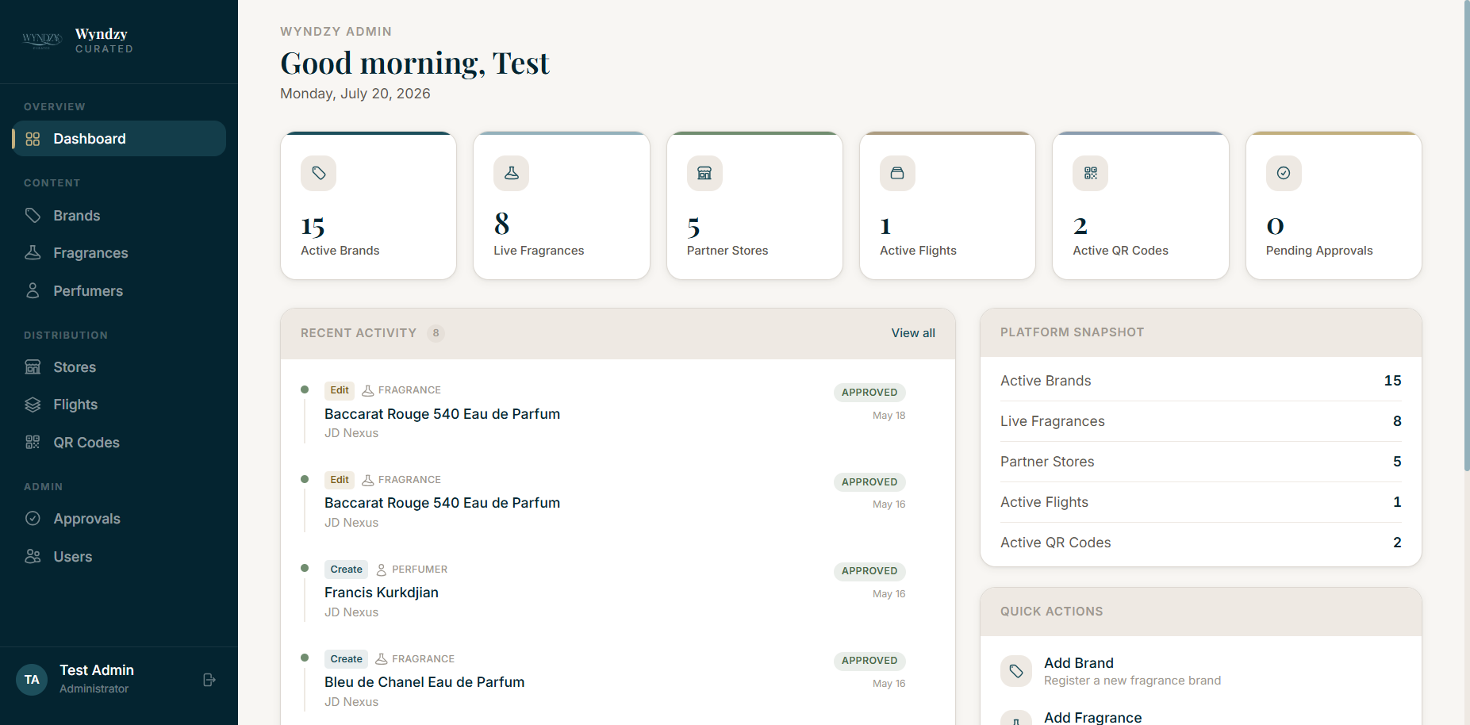The height and width of the screenshot is (725, 1470).
Task: Click the person icon beside PERFUMER label
Action: point(382,570)
